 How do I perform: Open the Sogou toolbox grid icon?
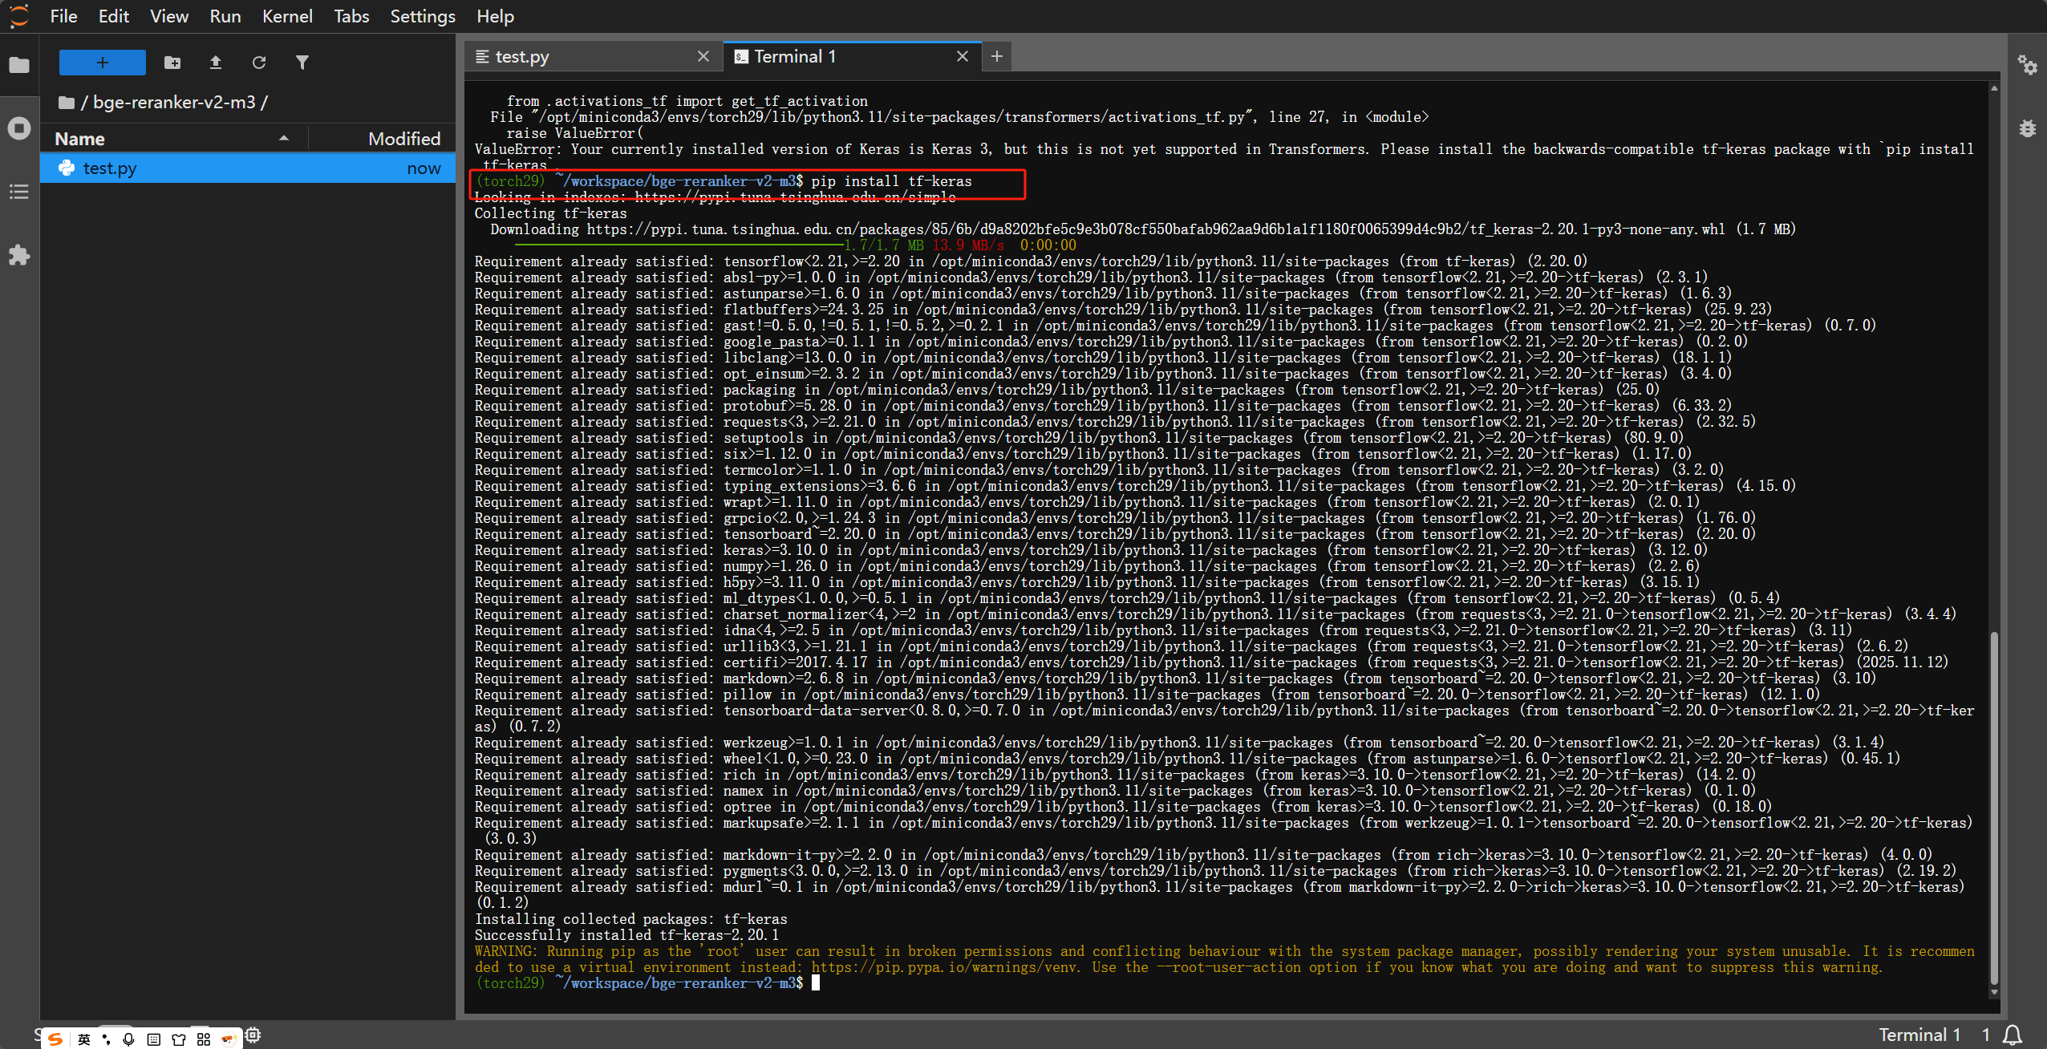click(x=204, y=1039)
